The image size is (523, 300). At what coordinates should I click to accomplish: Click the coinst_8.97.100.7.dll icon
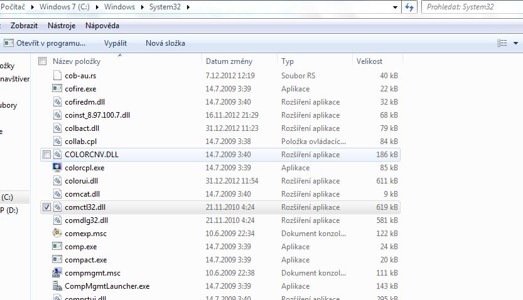(57, 115)
